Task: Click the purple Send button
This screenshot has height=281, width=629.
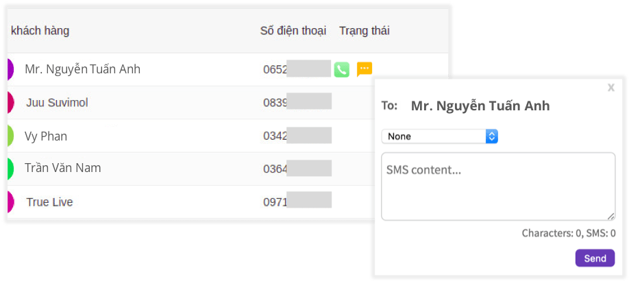Action: click(595, 258)
